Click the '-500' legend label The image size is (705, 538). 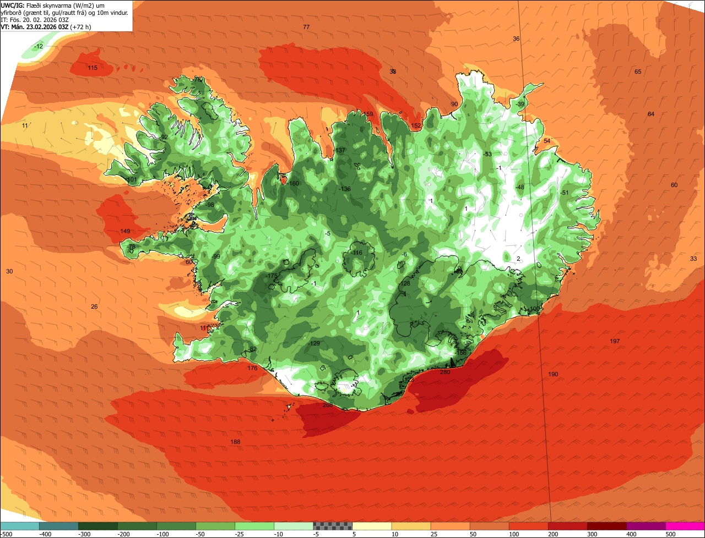pos(7,534)
